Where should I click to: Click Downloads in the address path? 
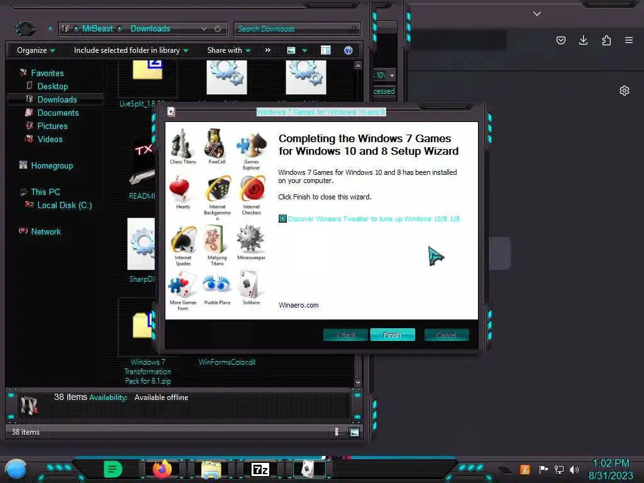click(150, 28)
